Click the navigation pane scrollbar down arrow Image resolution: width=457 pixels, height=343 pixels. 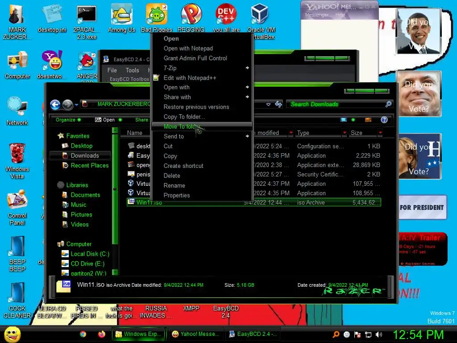coord(115,272)
